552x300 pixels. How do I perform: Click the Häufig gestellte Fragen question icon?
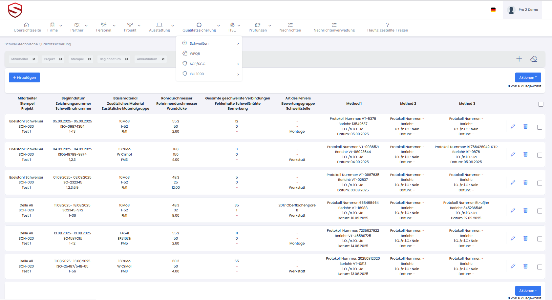387,25
